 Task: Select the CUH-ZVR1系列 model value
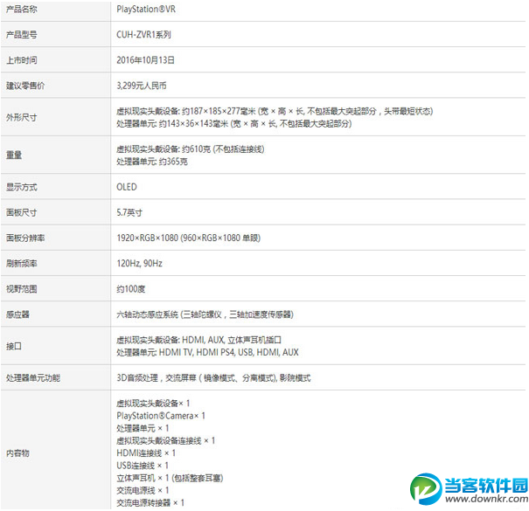click(x=143, y=35)
